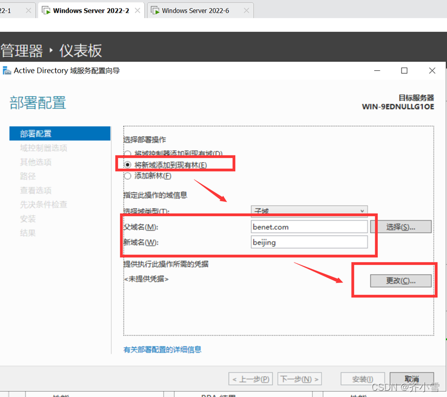The height and width of the screenshot is (397, 447).
Task: Click the Active Directory wizard title icon
Action: tap(7, 70)
